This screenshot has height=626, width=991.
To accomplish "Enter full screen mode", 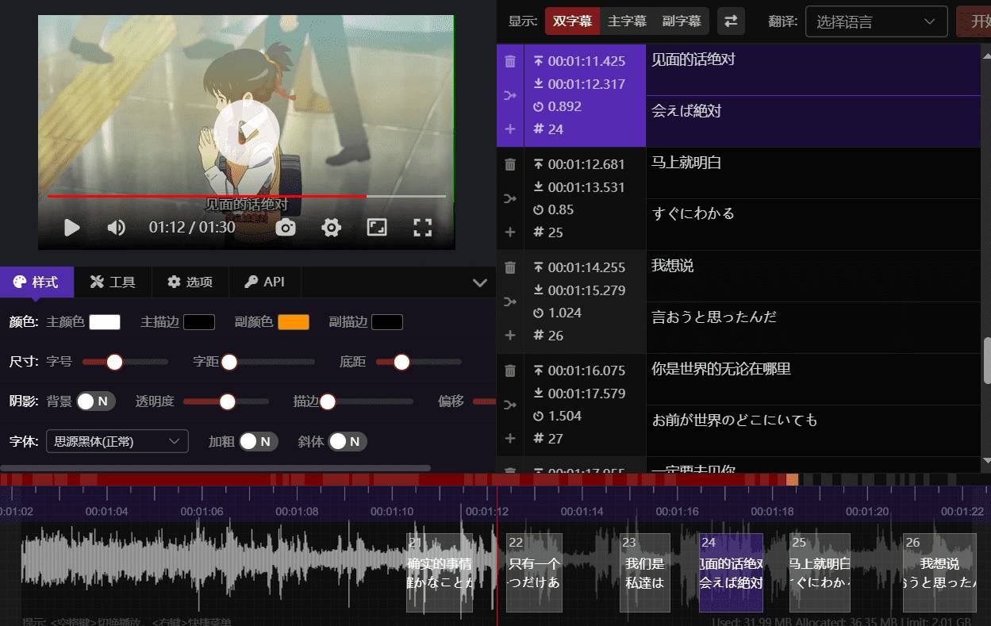I will tap(423, 229).
